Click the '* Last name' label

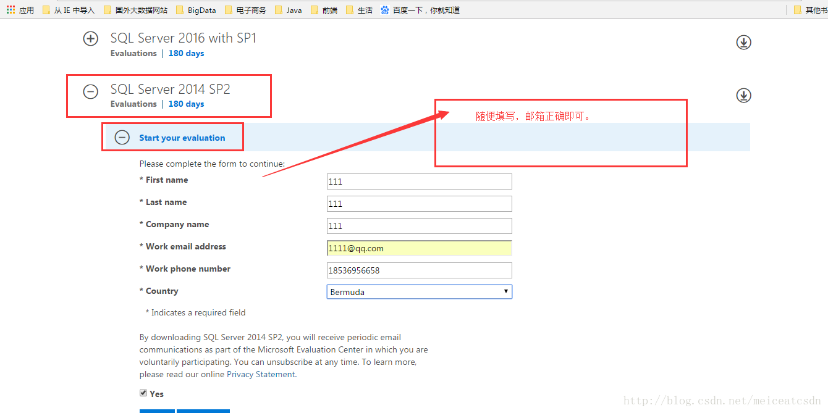pyautogui.click(x=163, y=202)
